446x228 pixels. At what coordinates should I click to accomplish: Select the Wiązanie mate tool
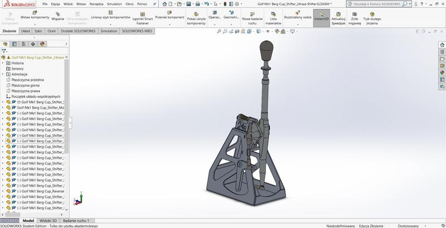tap(58, 16)
